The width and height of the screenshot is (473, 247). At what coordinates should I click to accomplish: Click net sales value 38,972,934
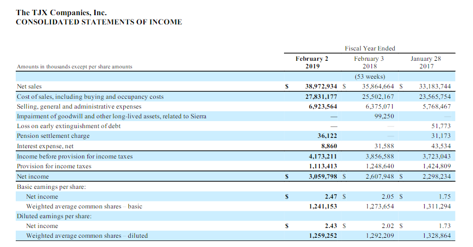(321, 86)
